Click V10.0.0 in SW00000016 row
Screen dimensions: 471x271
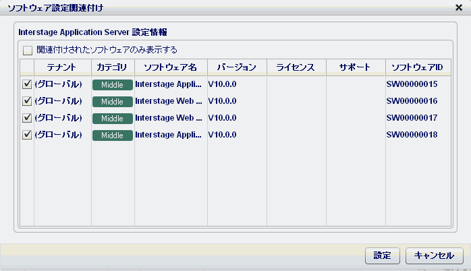pyautogui.click(x=222, y=101)
